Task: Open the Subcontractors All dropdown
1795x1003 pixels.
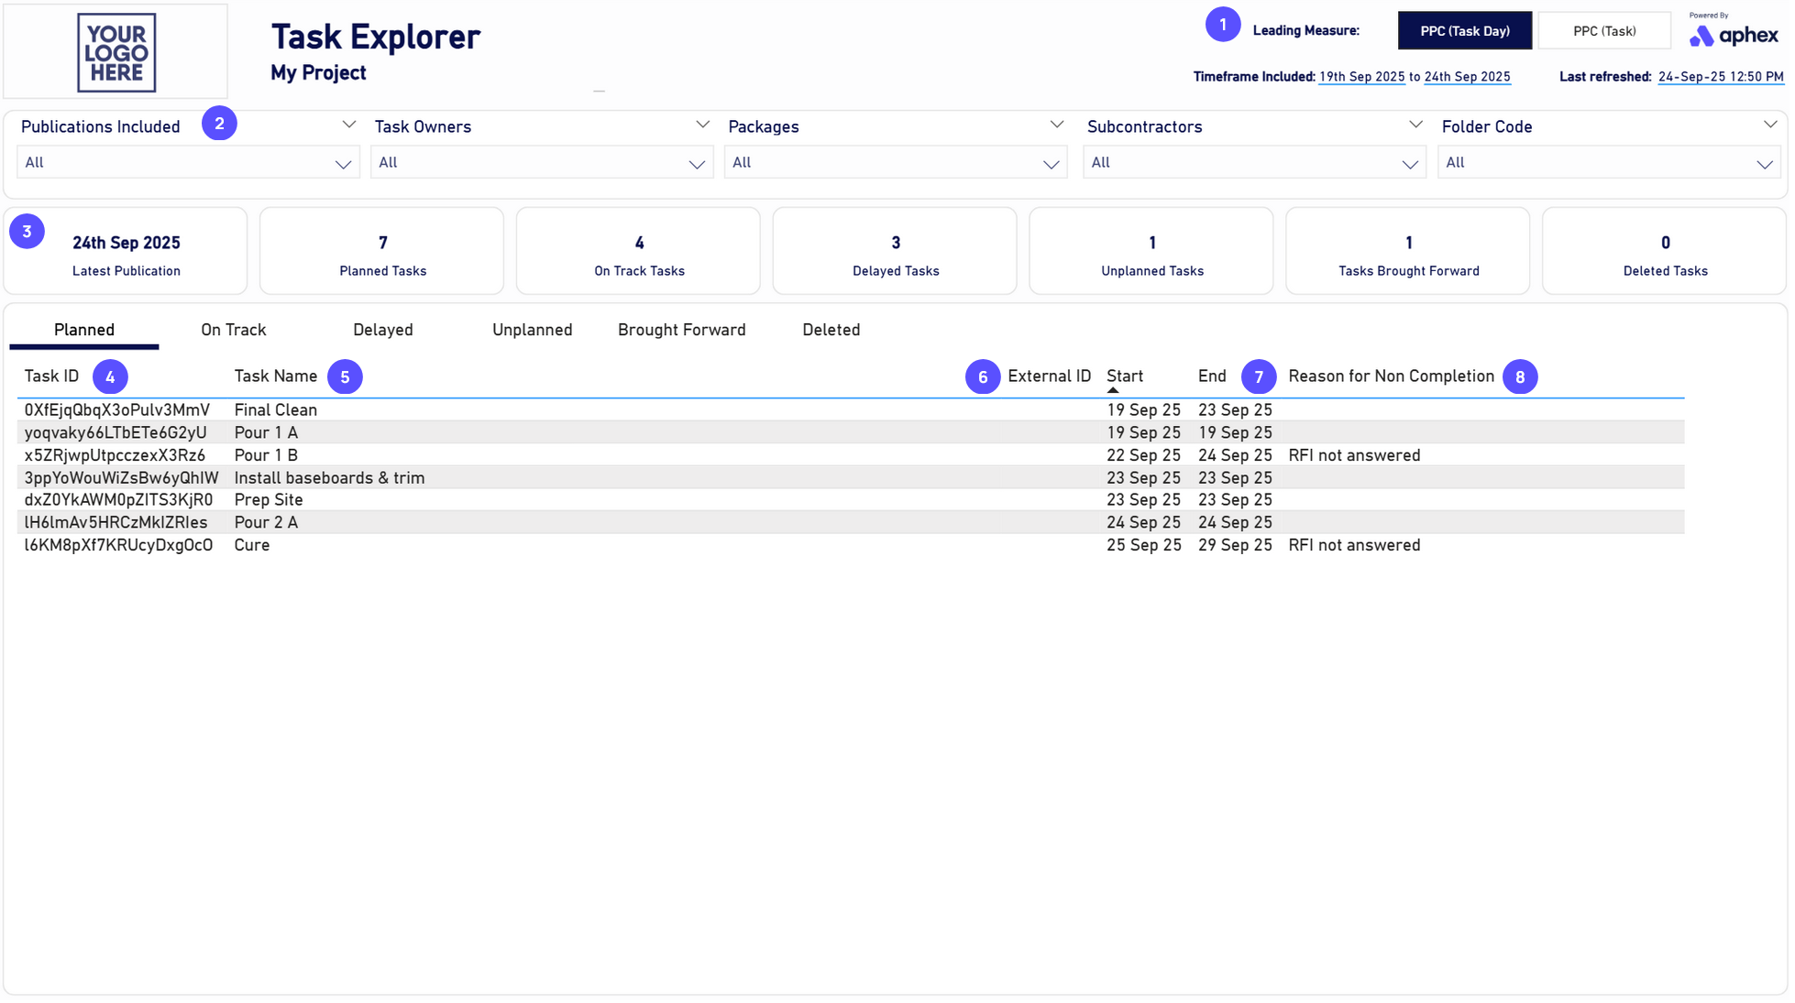Action: click(1256, 164)
